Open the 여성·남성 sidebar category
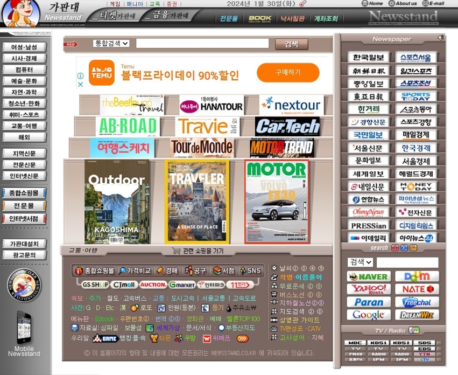Screen dimensions: 458x375 [x=24, y=47]
